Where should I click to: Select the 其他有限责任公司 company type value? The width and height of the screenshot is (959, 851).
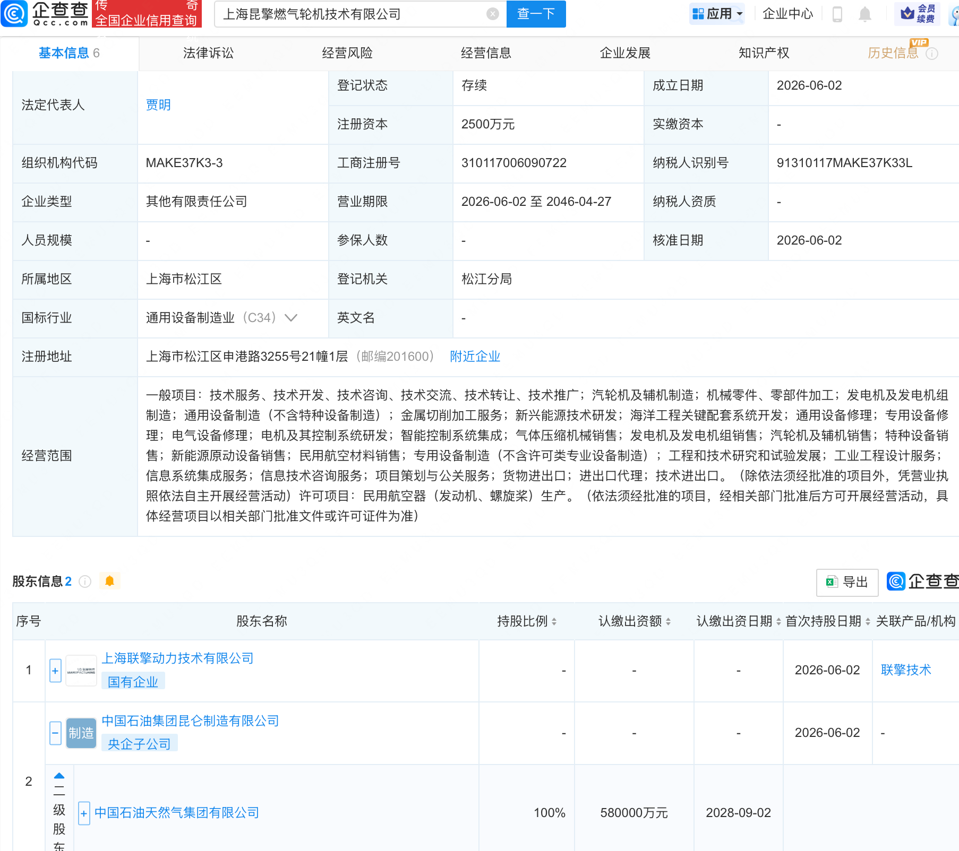196,202
